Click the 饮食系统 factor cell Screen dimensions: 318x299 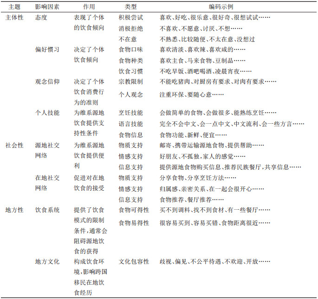point(47,210)
